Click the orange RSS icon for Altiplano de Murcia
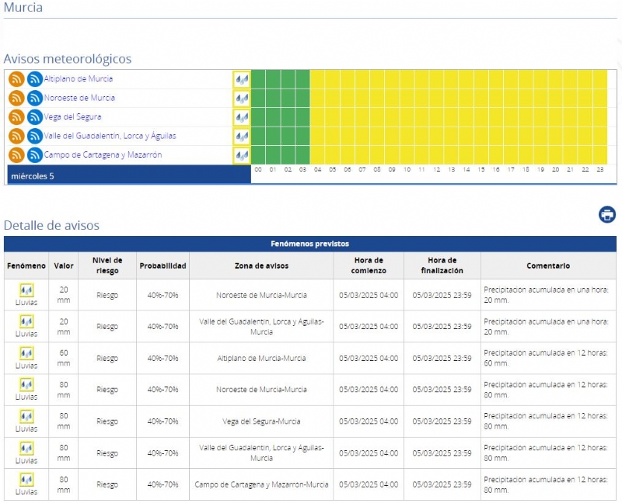Viewport: 622px width, 503px height. 16,79
